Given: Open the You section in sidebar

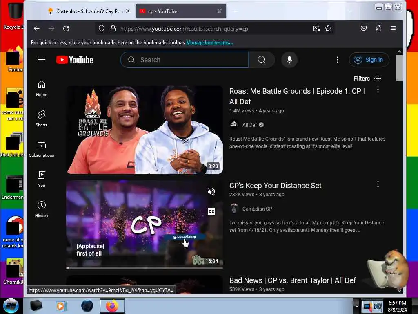Looking at the screenshot, I should tap(42, 179).
